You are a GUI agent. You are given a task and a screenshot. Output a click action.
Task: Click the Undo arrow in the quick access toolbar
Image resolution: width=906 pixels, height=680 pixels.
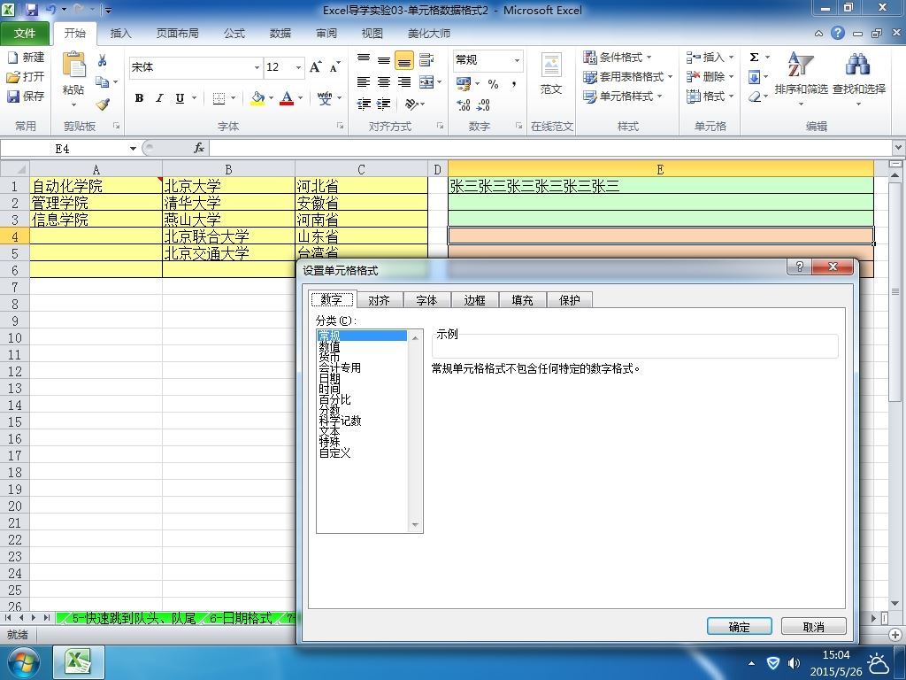click(50, 9)
